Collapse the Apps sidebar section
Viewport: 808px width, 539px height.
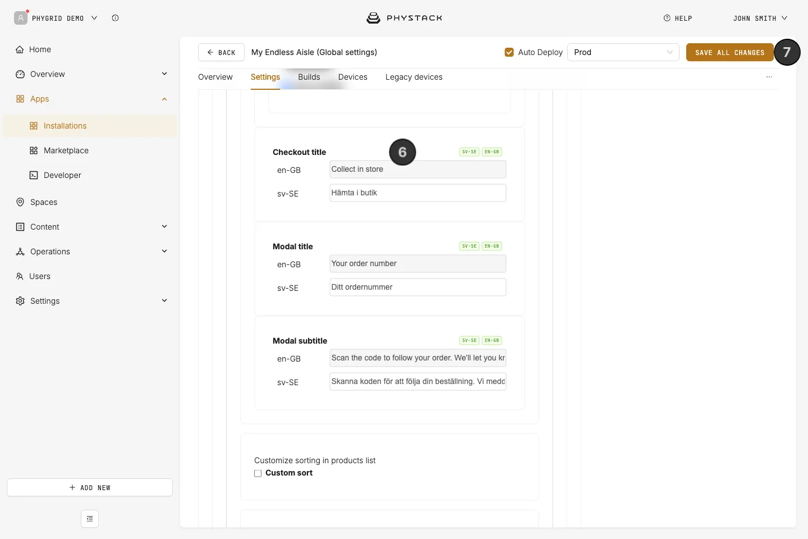[x=164, y=99]
